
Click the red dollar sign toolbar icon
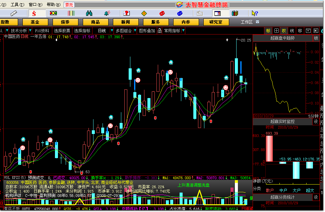point(34,13)
